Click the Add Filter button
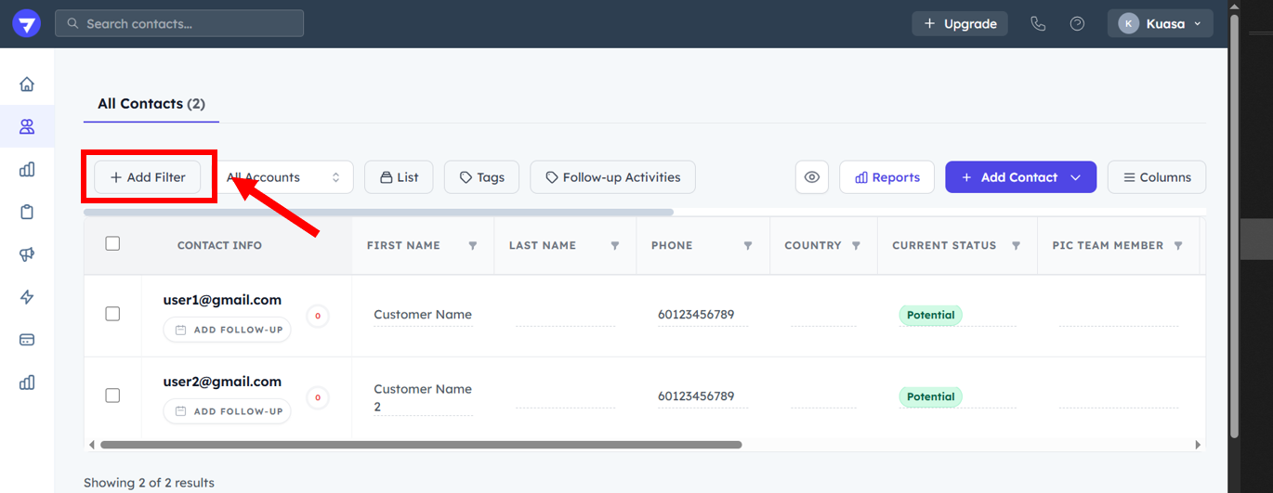The width and height of the screenshot is (1273, 493). pos(148,177)
